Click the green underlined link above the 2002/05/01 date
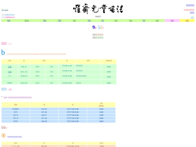 pos(5,10)
